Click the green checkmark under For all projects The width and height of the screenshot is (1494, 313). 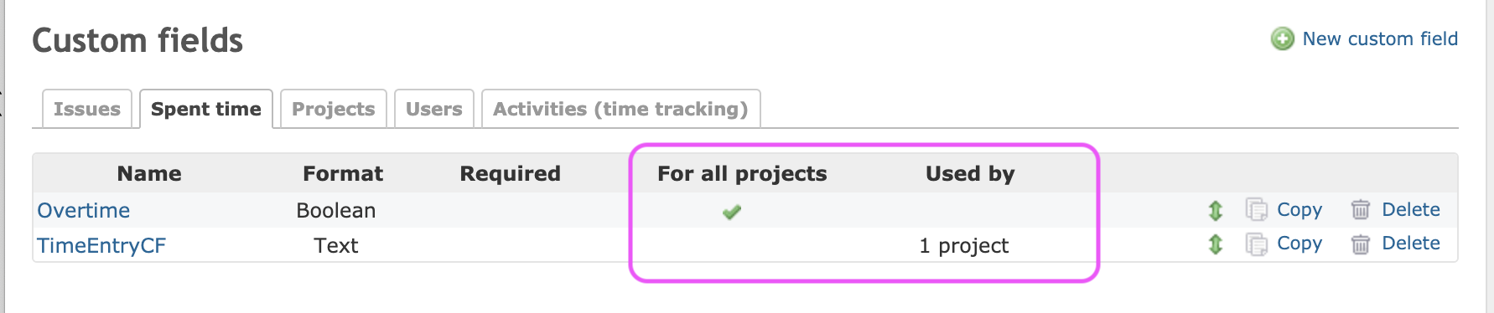pos(732,212)
